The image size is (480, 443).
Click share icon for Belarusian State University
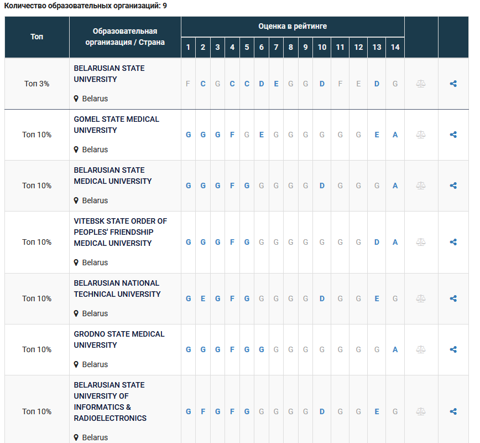(x=453, y=84)
